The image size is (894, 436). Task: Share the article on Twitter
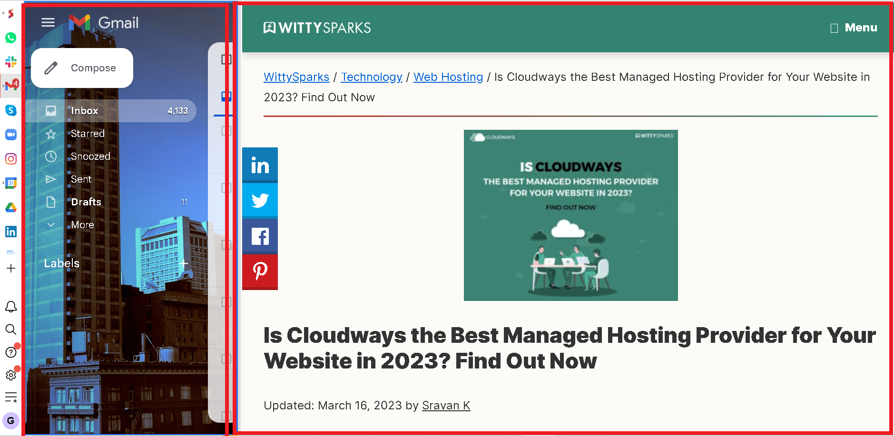tap(260, 201)
